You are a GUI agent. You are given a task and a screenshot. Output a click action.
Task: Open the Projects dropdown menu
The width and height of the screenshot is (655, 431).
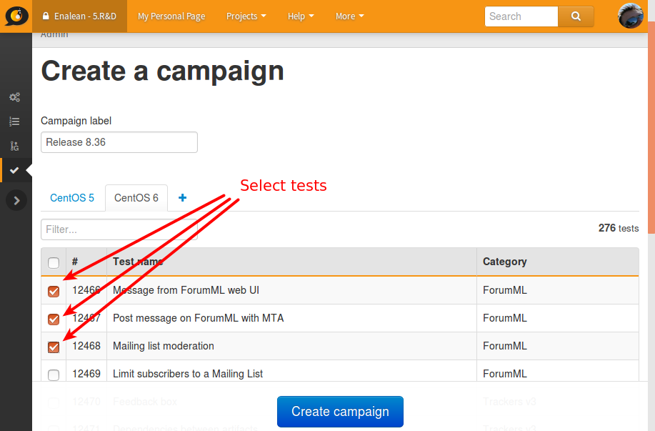tap(246, 16)
